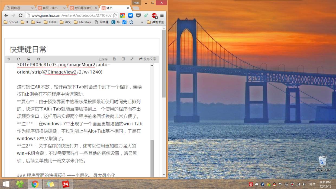Select Recycle bin desktop icon
The width and height of the screenshot is (336, 189).
pyautogui.click(x=322, y=164)
